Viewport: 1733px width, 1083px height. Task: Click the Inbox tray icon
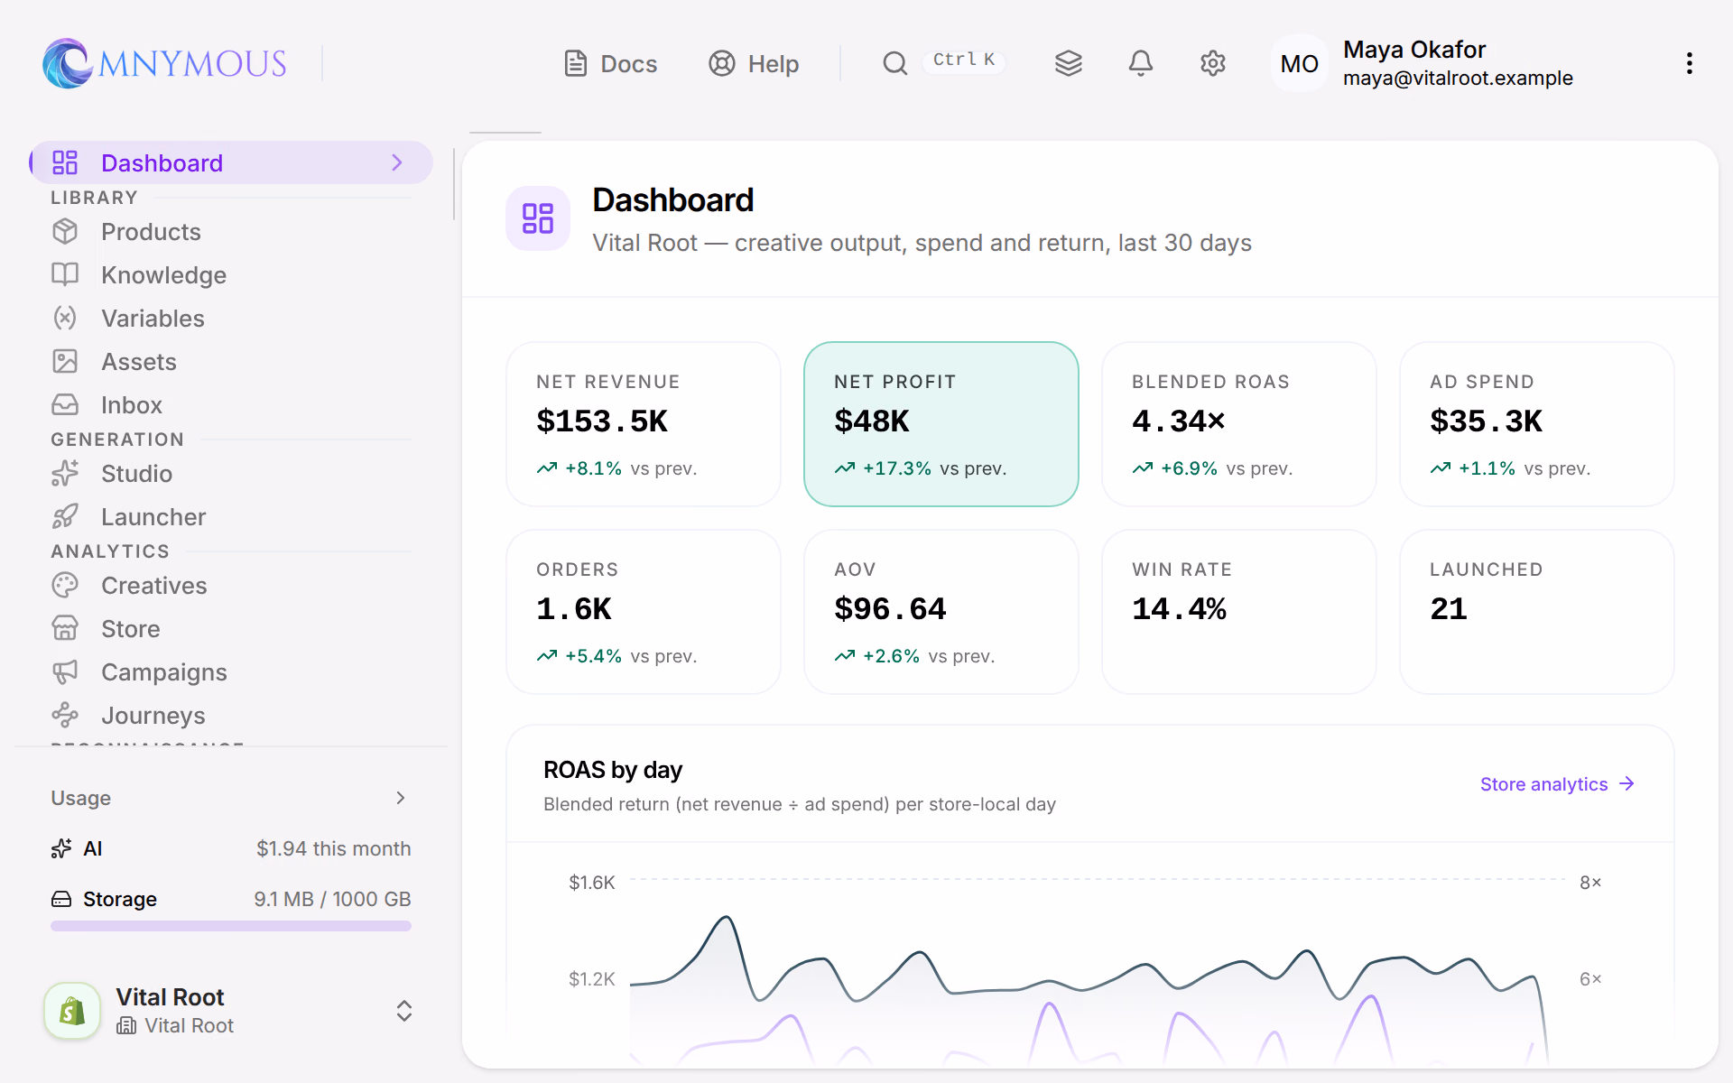coord(65,405)
